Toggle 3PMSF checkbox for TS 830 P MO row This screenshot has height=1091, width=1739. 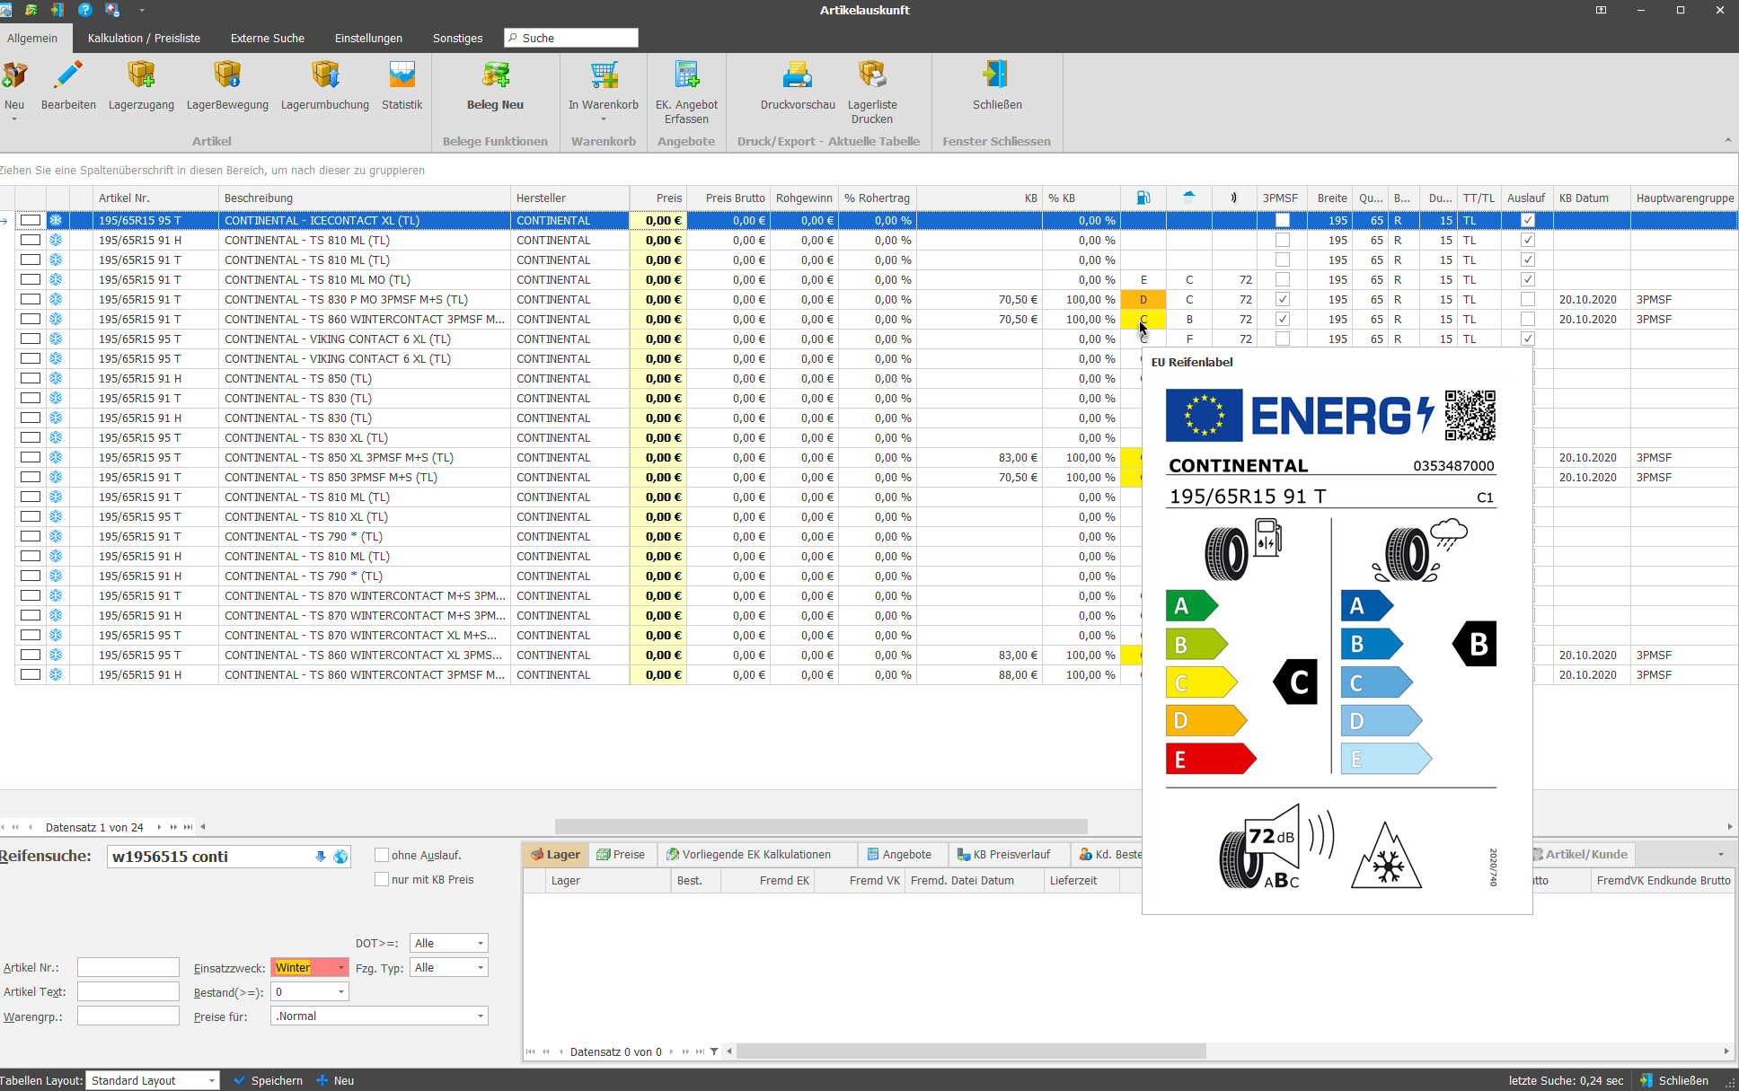point(1283,299)
